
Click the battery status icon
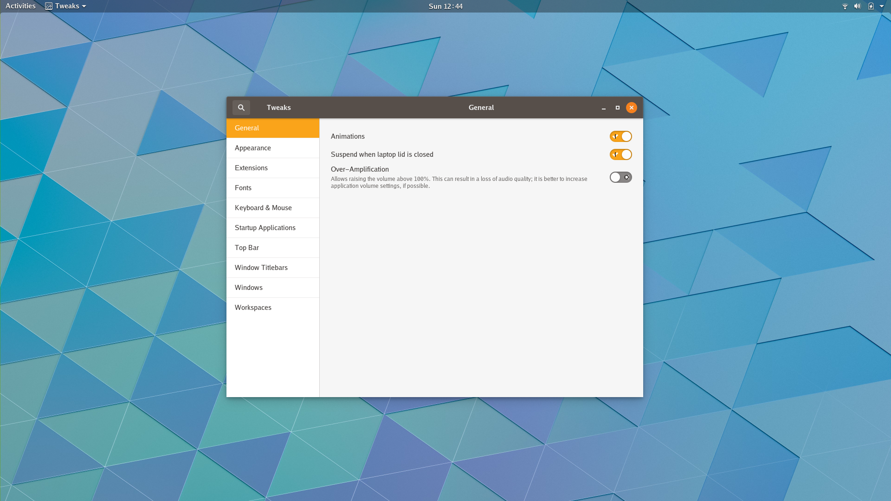pos(872,6)
